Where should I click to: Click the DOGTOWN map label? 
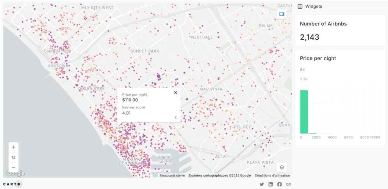(x=58, y=66)
